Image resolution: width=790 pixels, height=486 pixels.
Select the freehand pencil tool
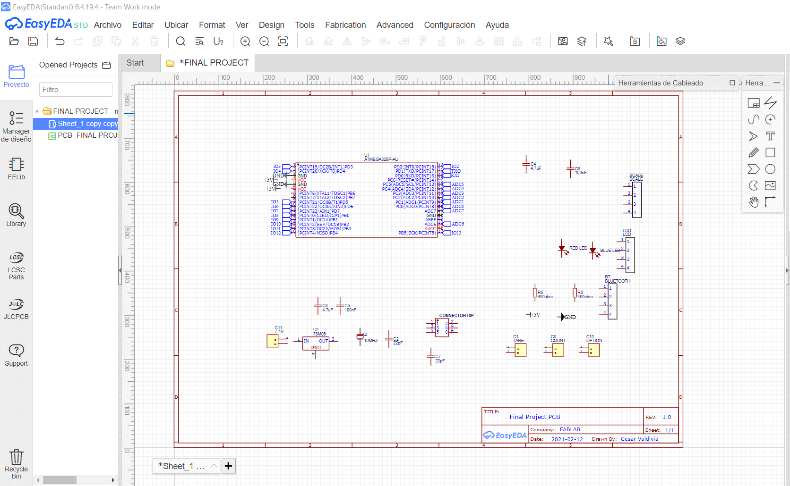(754, 152)
